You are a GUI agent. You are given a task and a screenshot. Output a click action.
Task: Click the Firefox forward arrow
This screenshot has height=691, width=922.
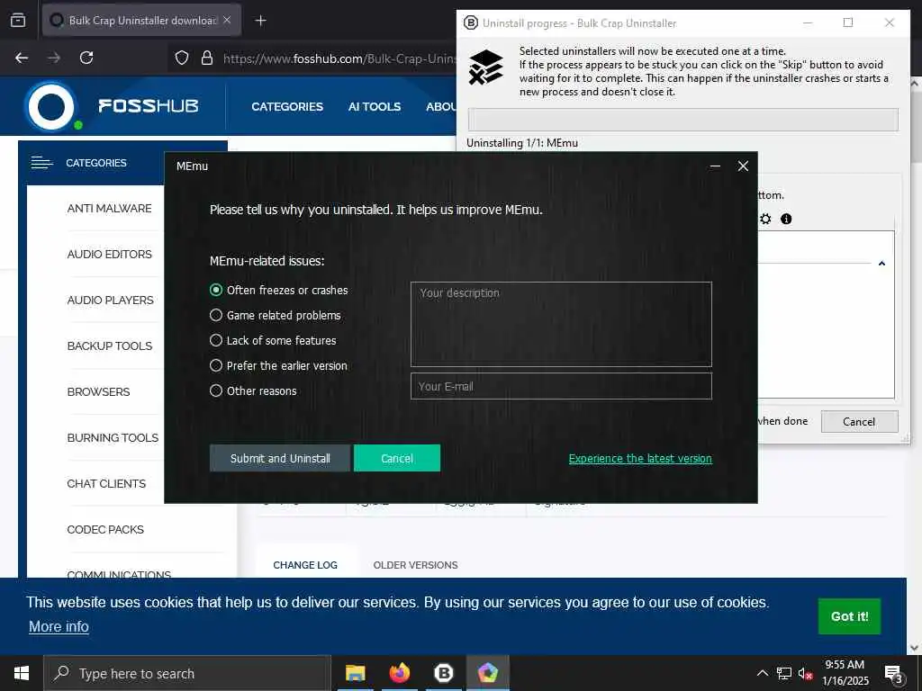click(54, 58)
